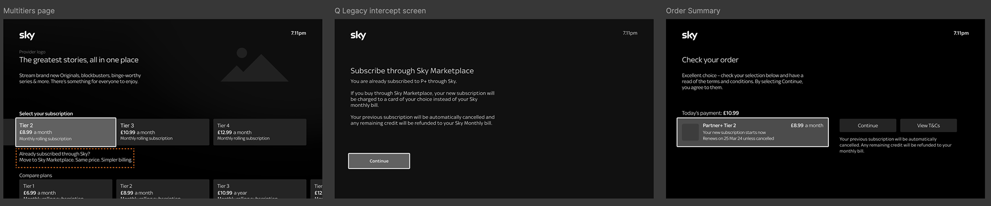
Task: Select the Partner+ Tier 2 order item card
Action: tap(753, 132)
